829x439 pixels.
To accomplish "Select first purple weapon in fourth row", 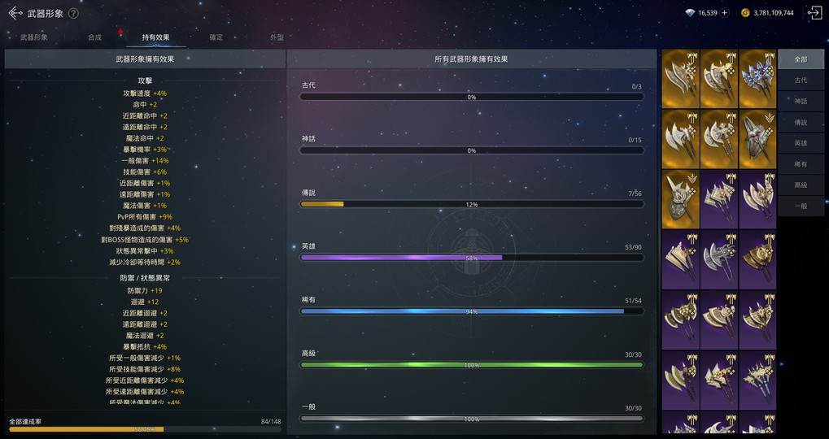I will coord(680,259).
